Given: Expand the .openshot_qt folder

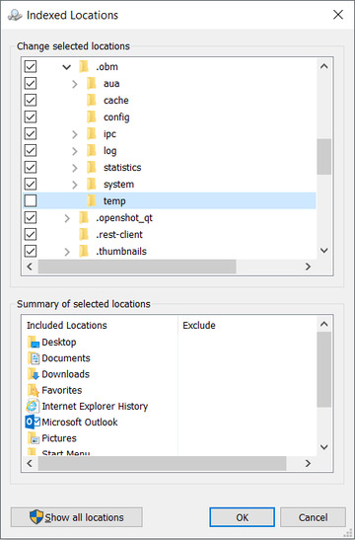Looking at the screenshot, I should (67, 218).
